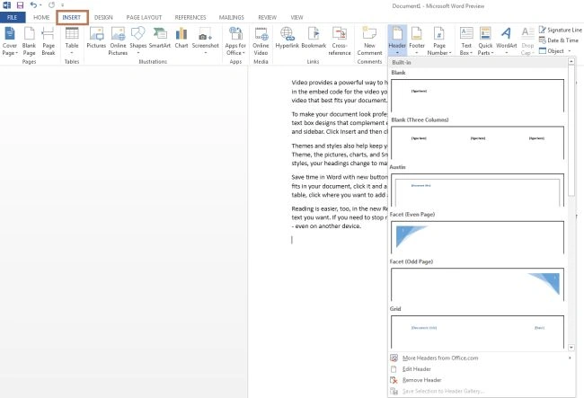Choose the Blank (Three Columns) header

[477, 143]
